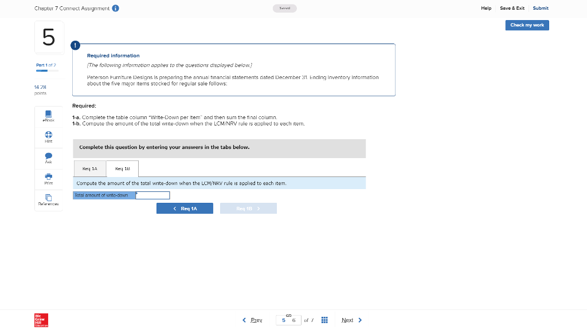Click the Total amount of write-down input field
This screenshot has width=587, height=330.
(x=152, y=195)
